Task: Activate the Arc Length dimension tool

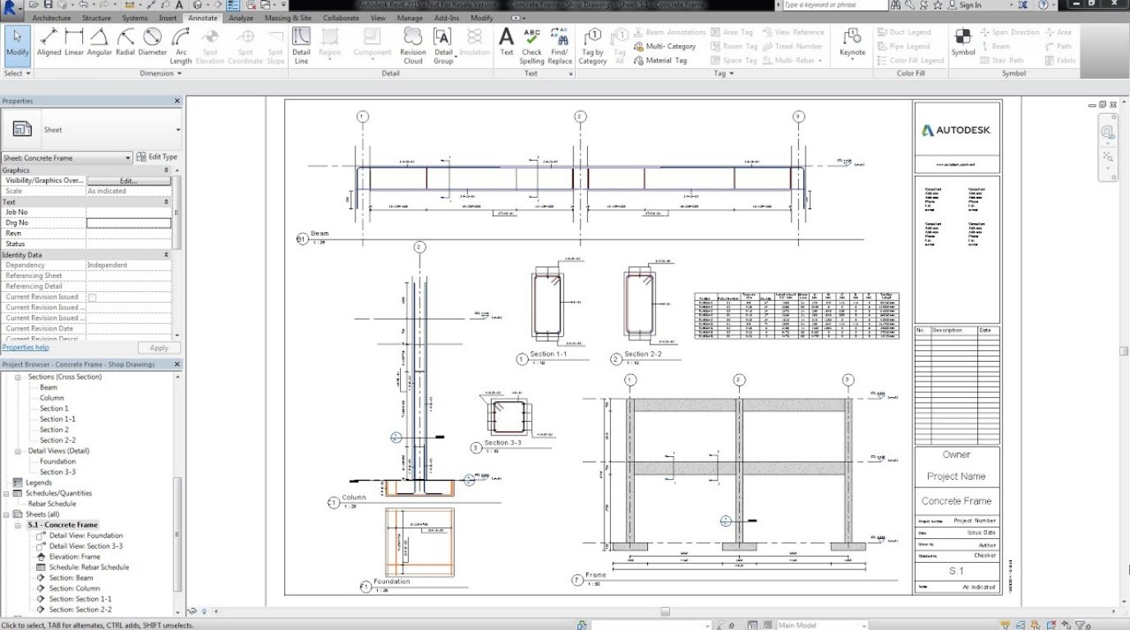Action: click(181, 45)
